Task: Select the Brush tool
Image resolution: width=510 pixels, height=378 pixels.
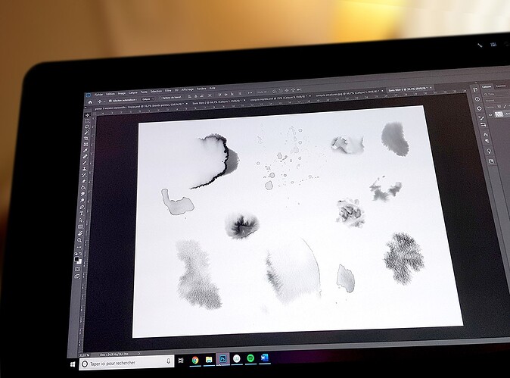Action: click(85, 162)
